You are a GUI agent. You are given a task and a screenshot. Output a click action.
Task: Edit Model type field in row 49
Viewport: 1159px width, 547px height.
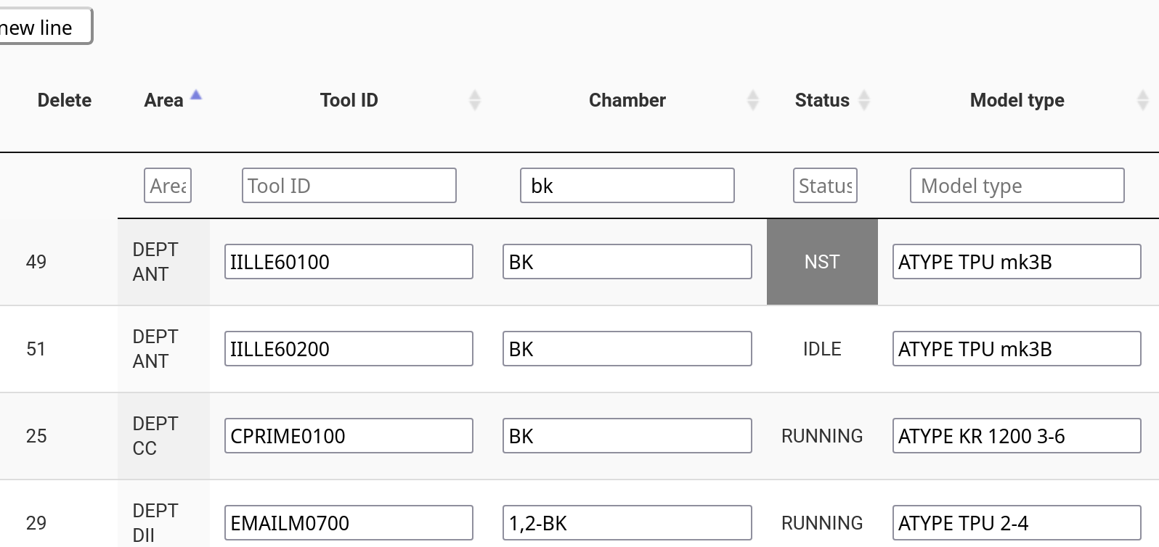pos(1017,262)
